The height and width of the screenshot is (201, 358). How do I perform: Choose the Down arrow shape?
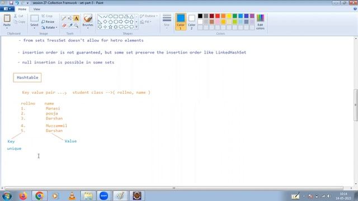(100, 27)
